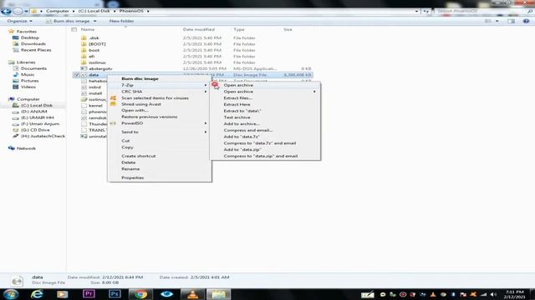
Task: Expand the arrow beside toolbar Burn disc image
Action: (x=94, y=21)
